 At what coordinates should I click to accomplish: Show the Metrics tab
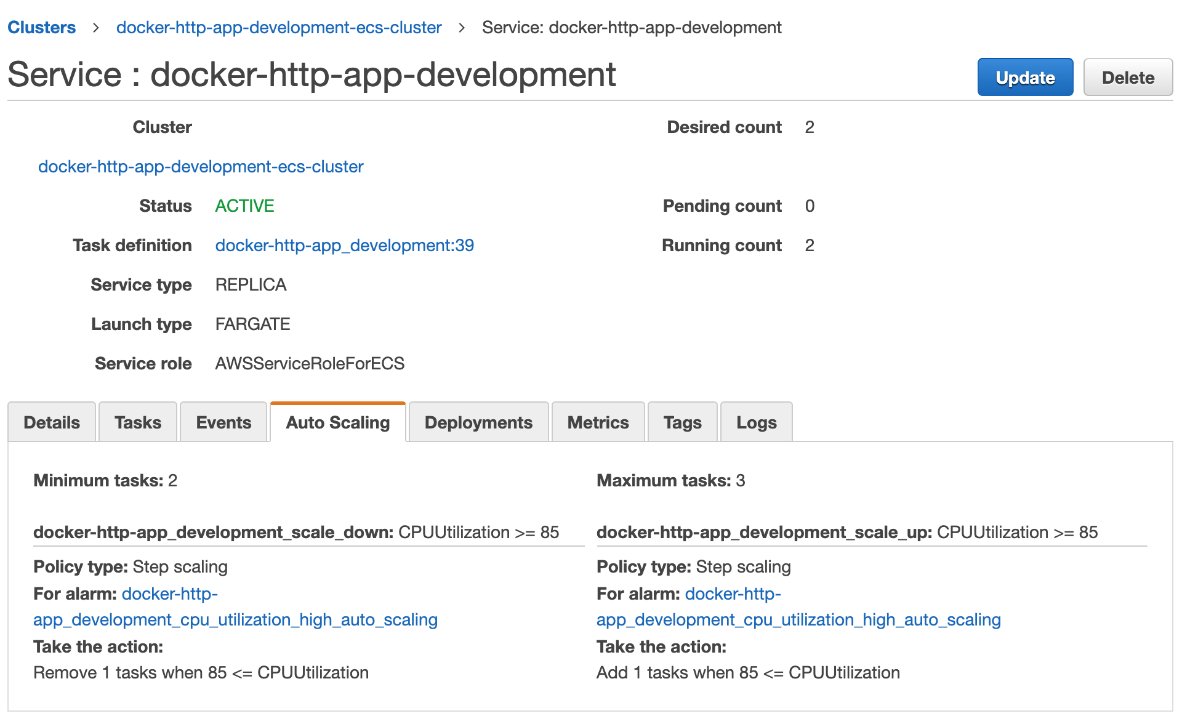[598, 422]
